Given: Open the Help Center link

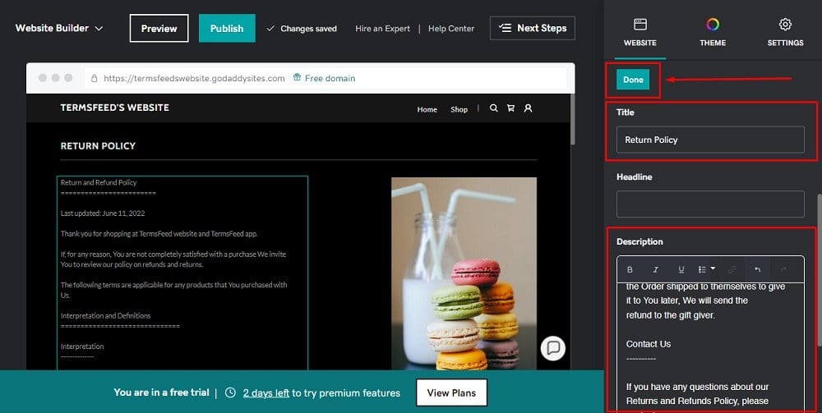Looking at the screenshot, I should pos(450,29).
